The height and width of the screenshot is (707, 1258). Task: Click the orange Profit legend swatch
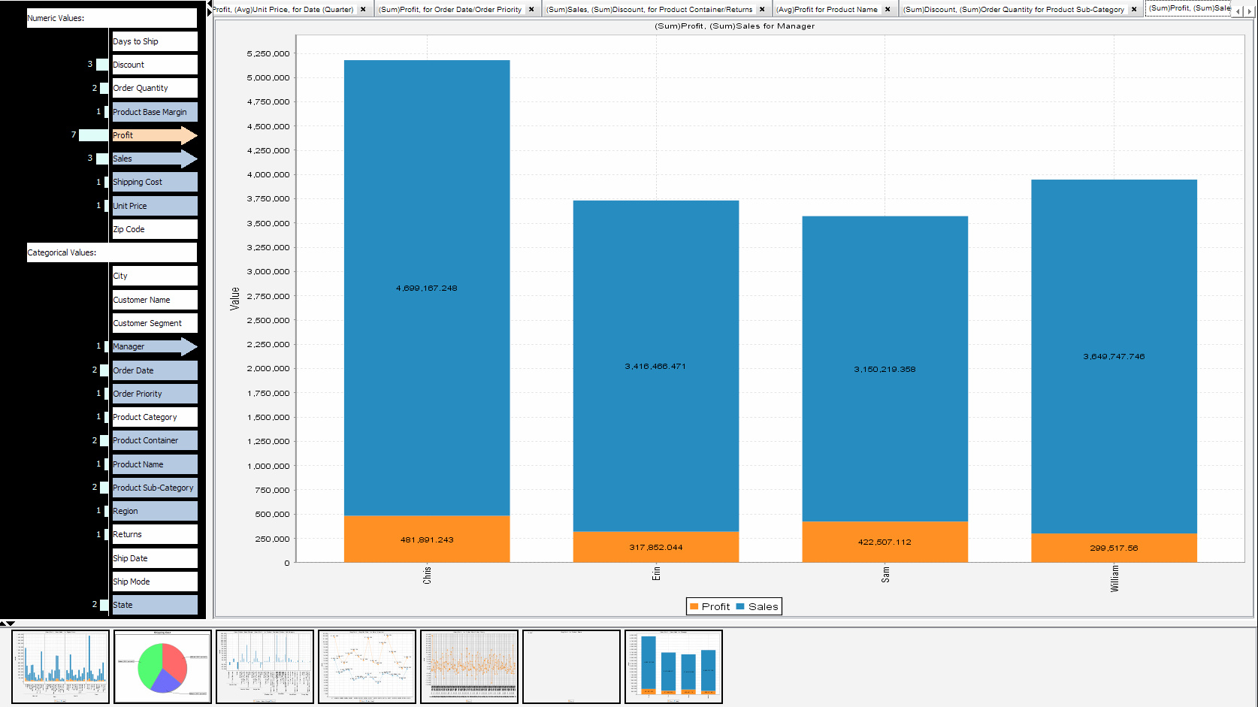point(694,607)
